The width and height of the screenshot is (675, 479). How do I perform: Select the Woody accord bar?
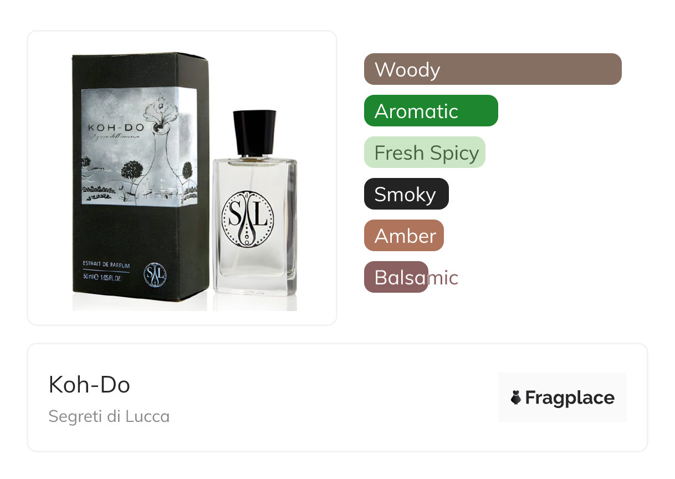pos(493,69)
